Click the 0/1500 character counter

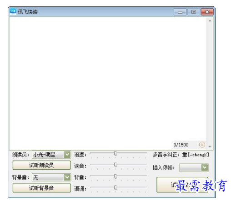(x=181, y=145)
